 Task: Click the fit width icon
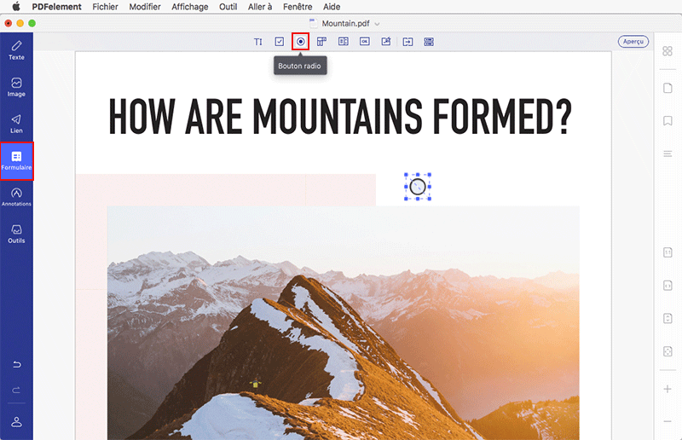[x=668, y=286]
